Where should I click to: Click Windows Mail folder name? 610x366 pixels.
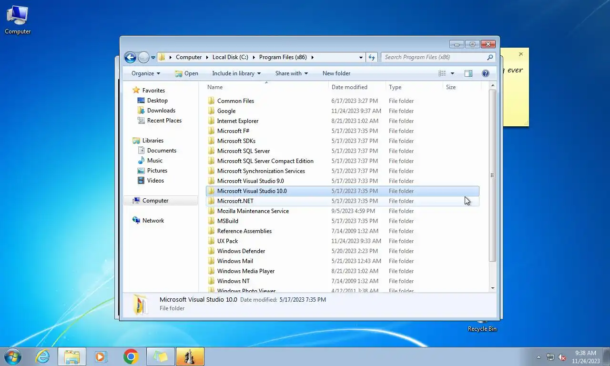(235, 261)
